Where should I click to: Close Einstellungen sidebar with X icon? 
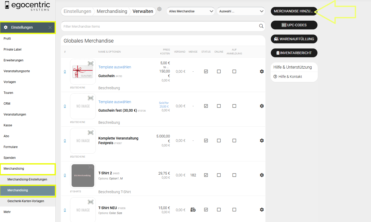tap(50, 27)
